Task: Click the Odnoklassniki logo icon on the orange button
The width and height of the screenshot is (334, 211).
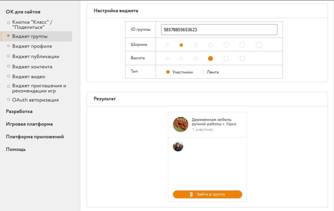Action: pyautogui.click(x=191, y=195)
